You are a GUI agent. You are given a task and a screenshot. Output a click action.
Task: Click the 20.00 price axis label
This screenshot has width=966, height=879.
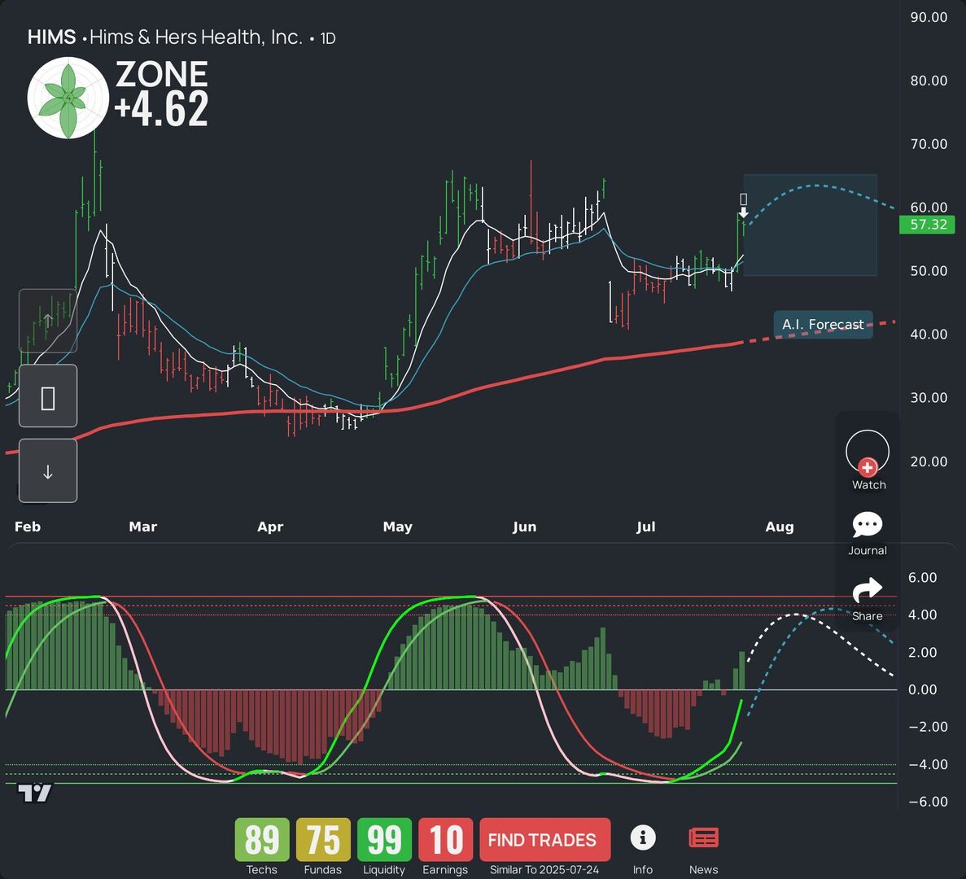point(929,462)
